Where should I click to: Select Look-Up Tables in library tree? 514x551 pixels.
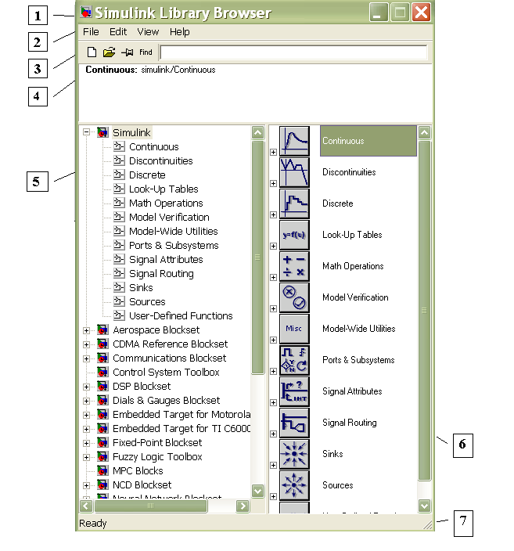pyautogui.click(x=164, y=189)
